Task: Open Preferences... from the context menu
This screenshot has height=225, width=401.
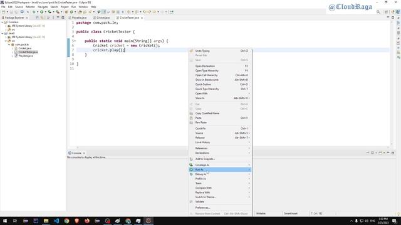Action: [220, 207]
